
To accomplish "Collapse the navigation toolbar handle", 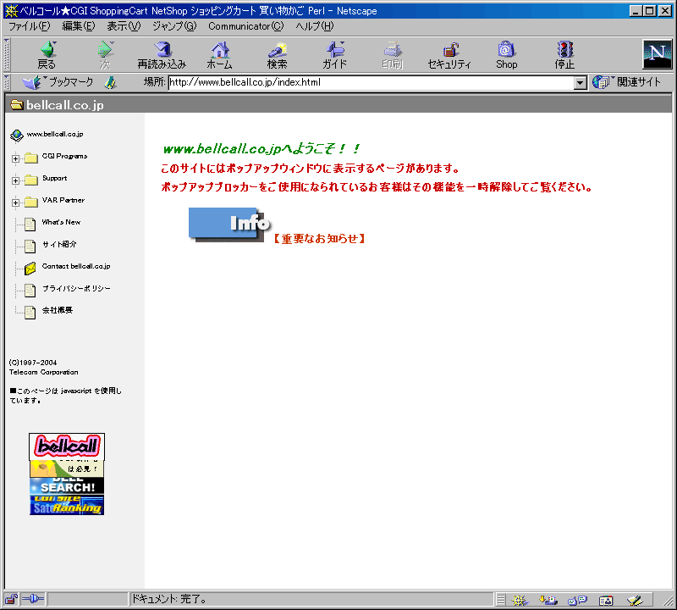I will [x=7, y=54].
